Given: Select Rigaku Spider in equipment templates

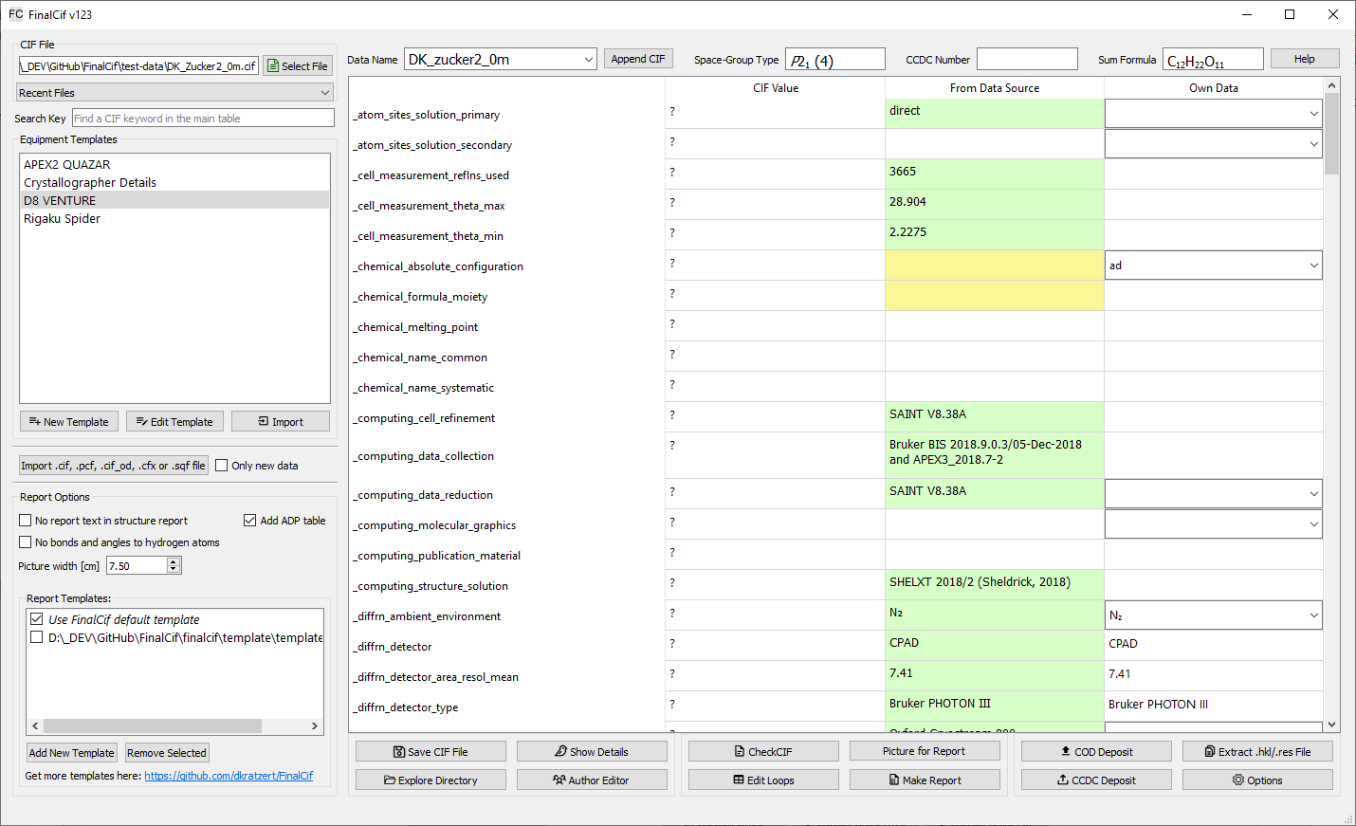Looking at the screenshot, I should click(x=63, y=219).
